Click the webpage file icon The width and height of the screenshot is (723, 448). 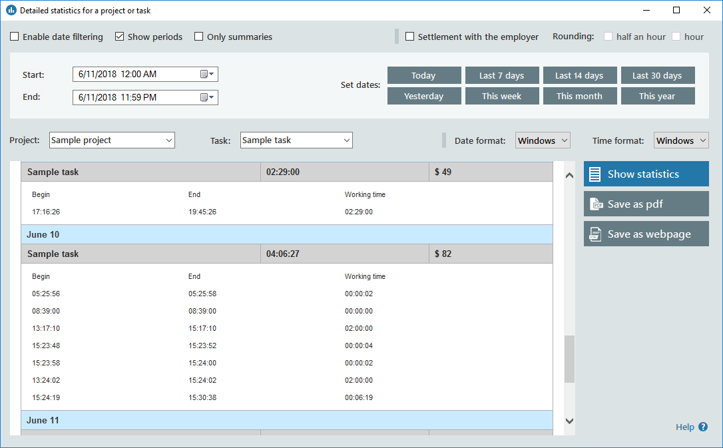click(595, 234)
